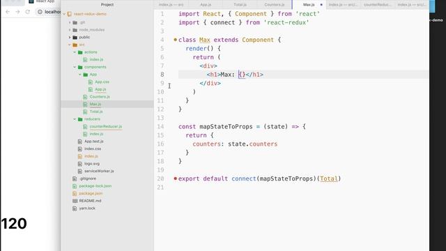The width and height of the screenshot is (446, 251).
Task: Collapse the reducers folder chevron
Action: pos(75,119)
